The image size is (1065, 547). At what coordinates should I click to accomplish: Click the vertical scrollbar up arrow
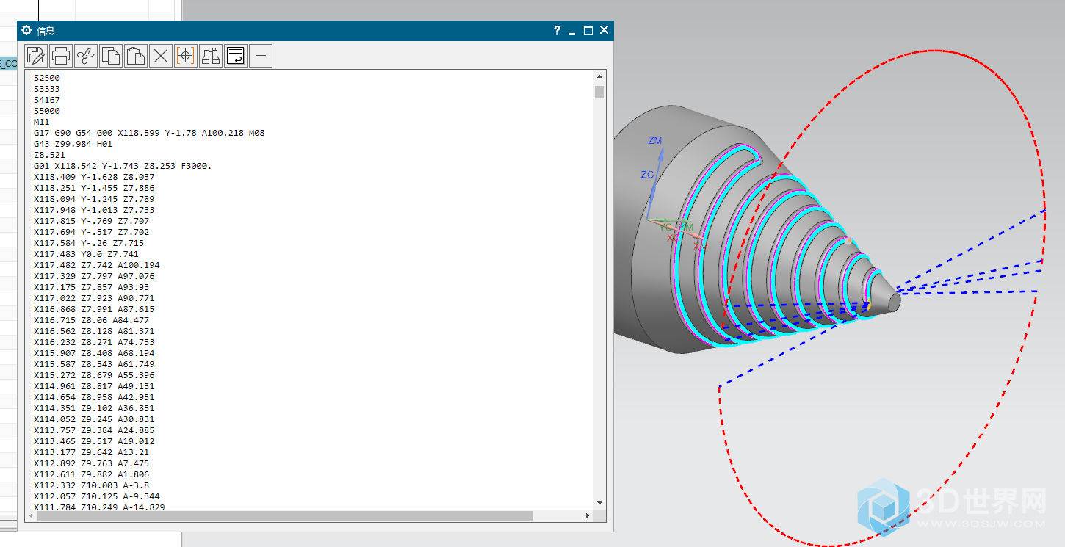click(x=600, y=76)
